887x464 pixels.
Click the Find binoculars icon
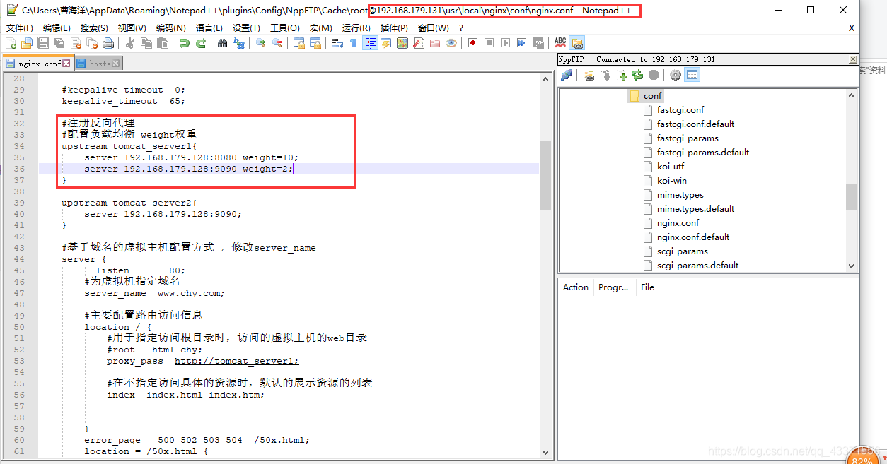(x=222, y=43)
